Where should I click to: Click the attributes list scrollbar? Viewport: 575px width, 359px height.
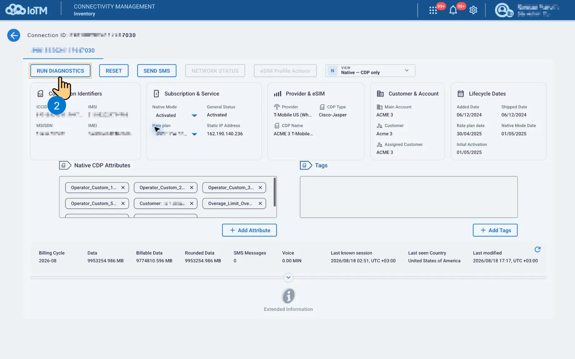point(275,192)
